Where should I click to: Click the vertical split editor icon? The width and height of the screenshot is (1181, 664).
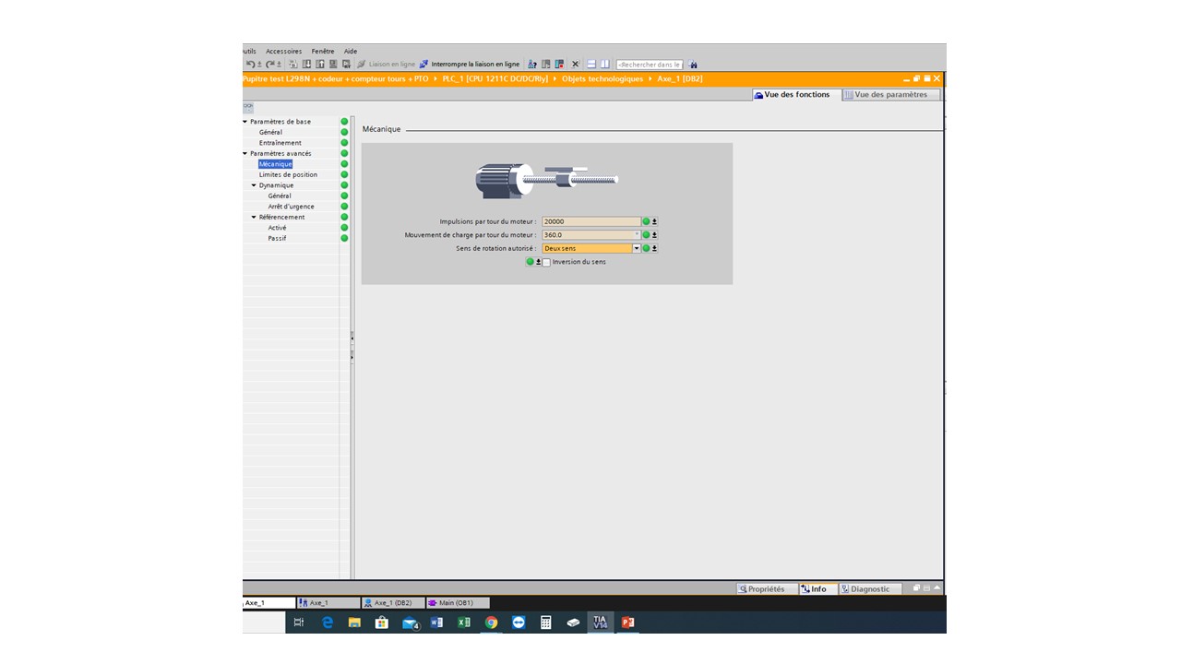pos(605,65)
